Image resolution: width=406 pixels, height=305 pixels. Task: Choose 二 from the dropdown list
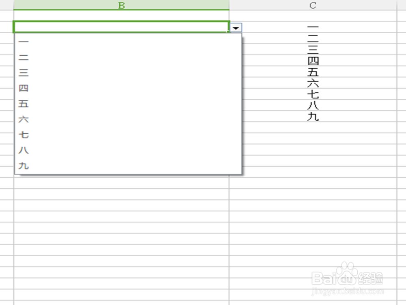[x=128, y=57]
